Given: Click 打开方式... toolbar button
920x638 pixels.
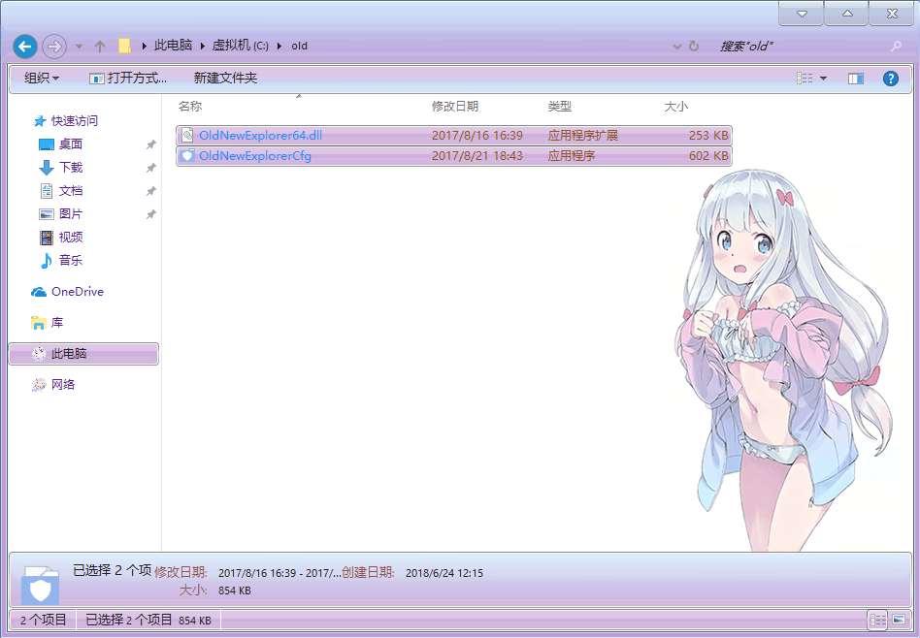Looking at the screenshot, I should [x=128, y=78].
